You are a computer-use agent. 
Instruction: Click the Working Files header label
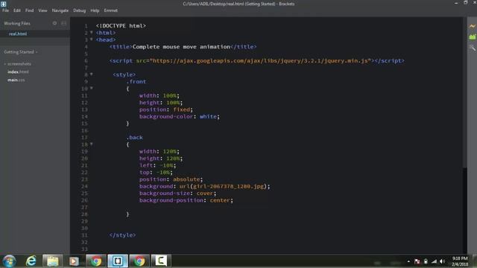coord(17,23)
